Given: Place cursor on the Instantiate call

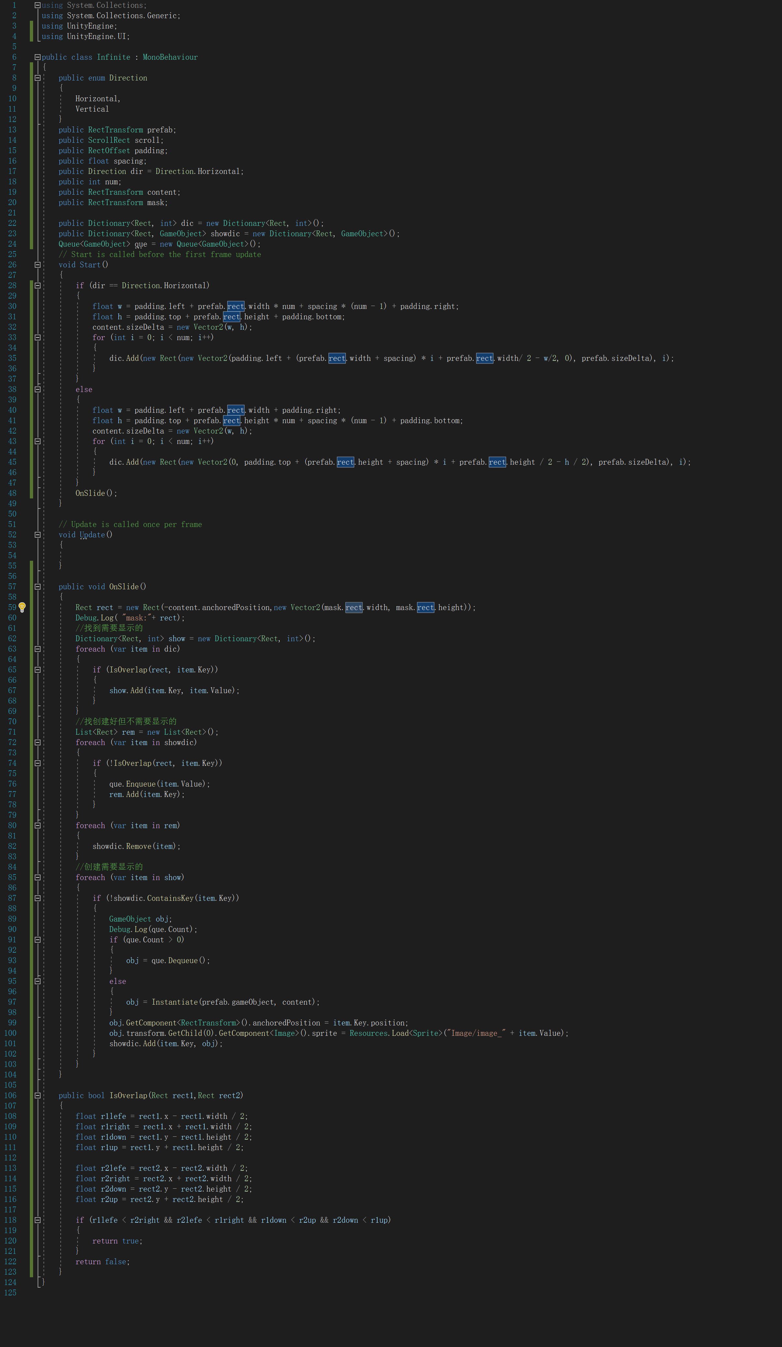Looking at the screenshot, I should pyautogui.click(x=174, y=1002).
